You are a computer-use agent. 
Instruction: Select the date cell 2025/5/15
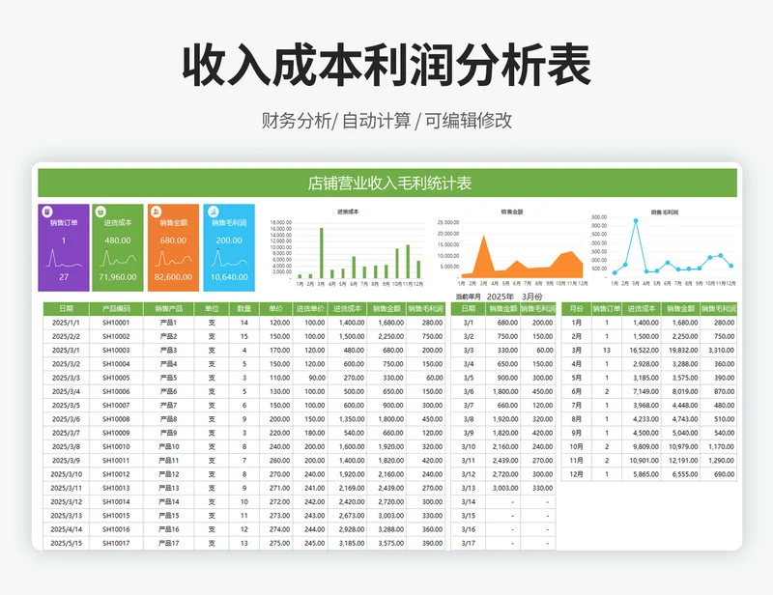(66, 543)
